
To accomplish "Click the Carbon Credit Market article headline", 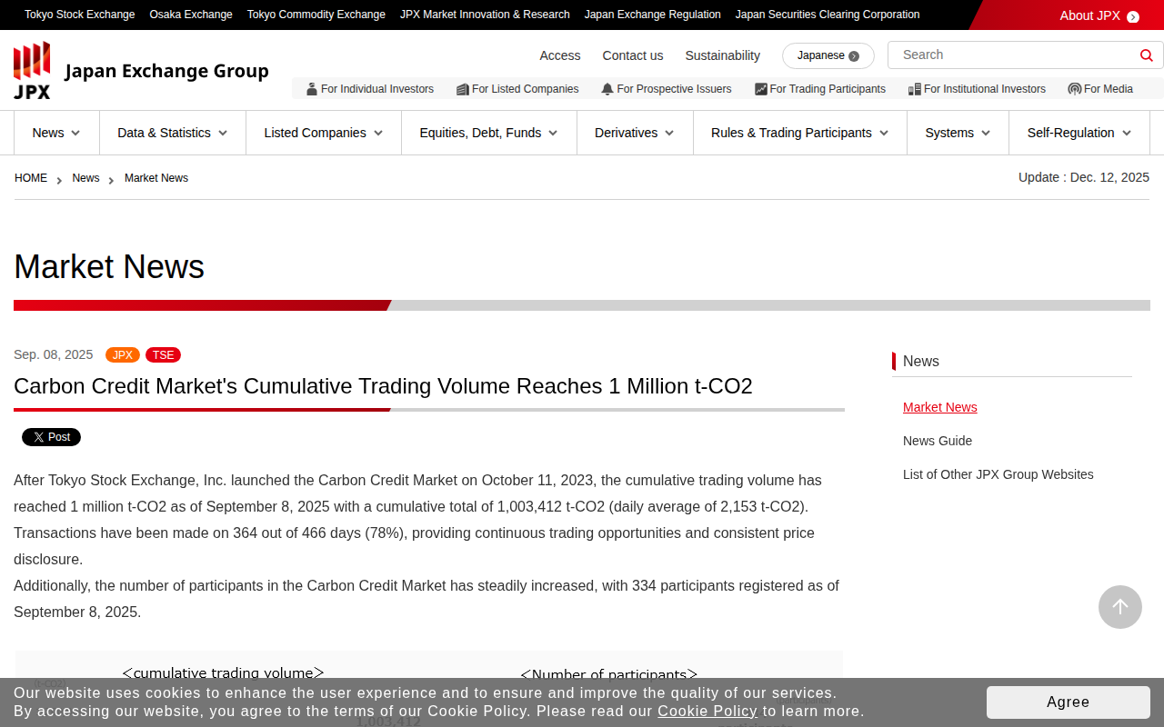I will (x=383, y=386).
